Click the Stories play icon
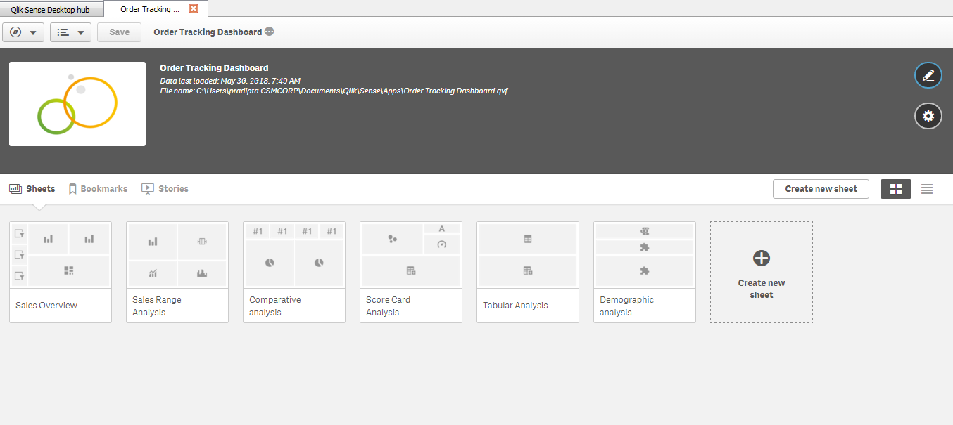 click(147, 188)
